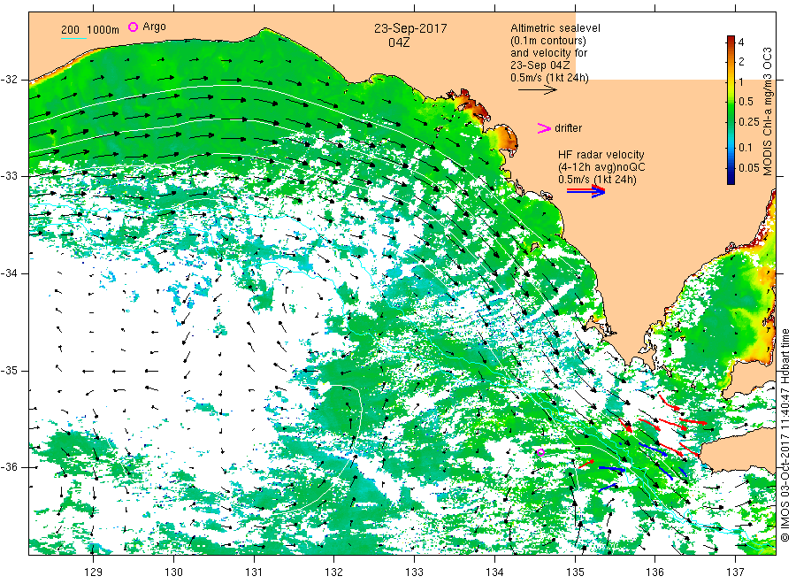The image size is (796, 584).
Task: Click the 129 longitude axis label
Action: click(94, 572)
